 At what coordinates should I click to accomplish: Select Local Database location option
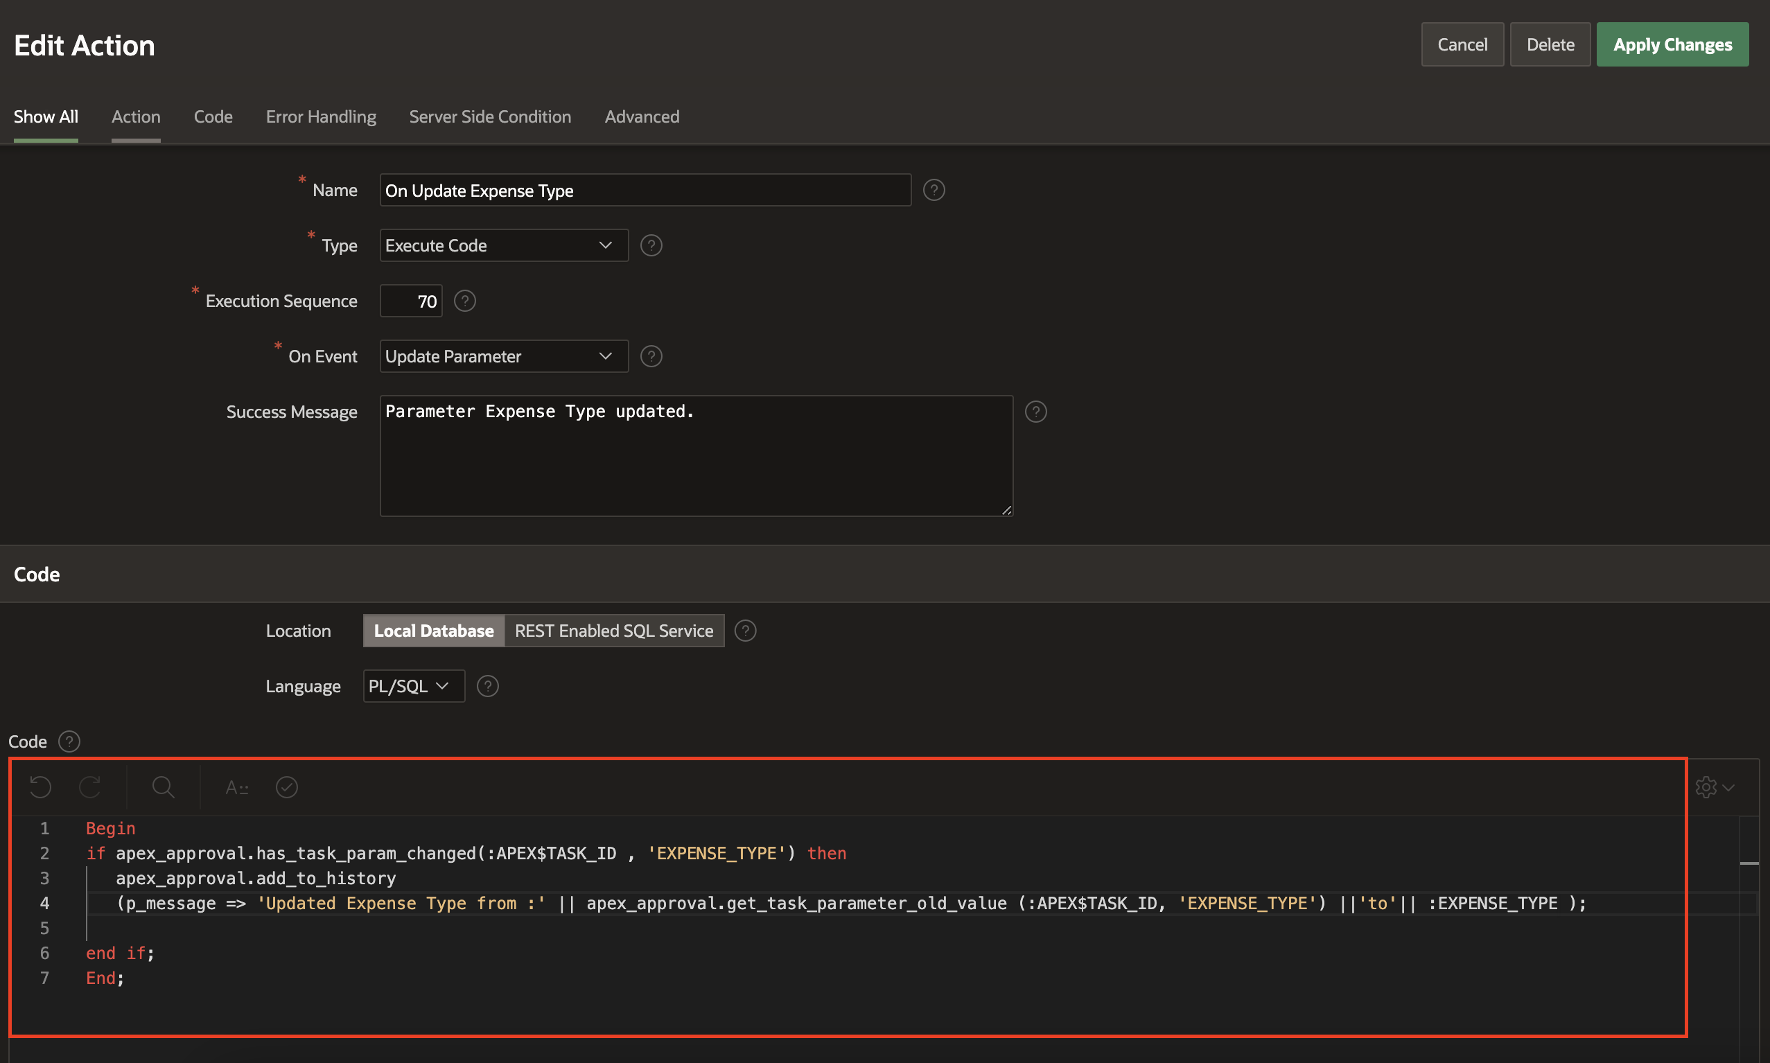pos(433,631)
